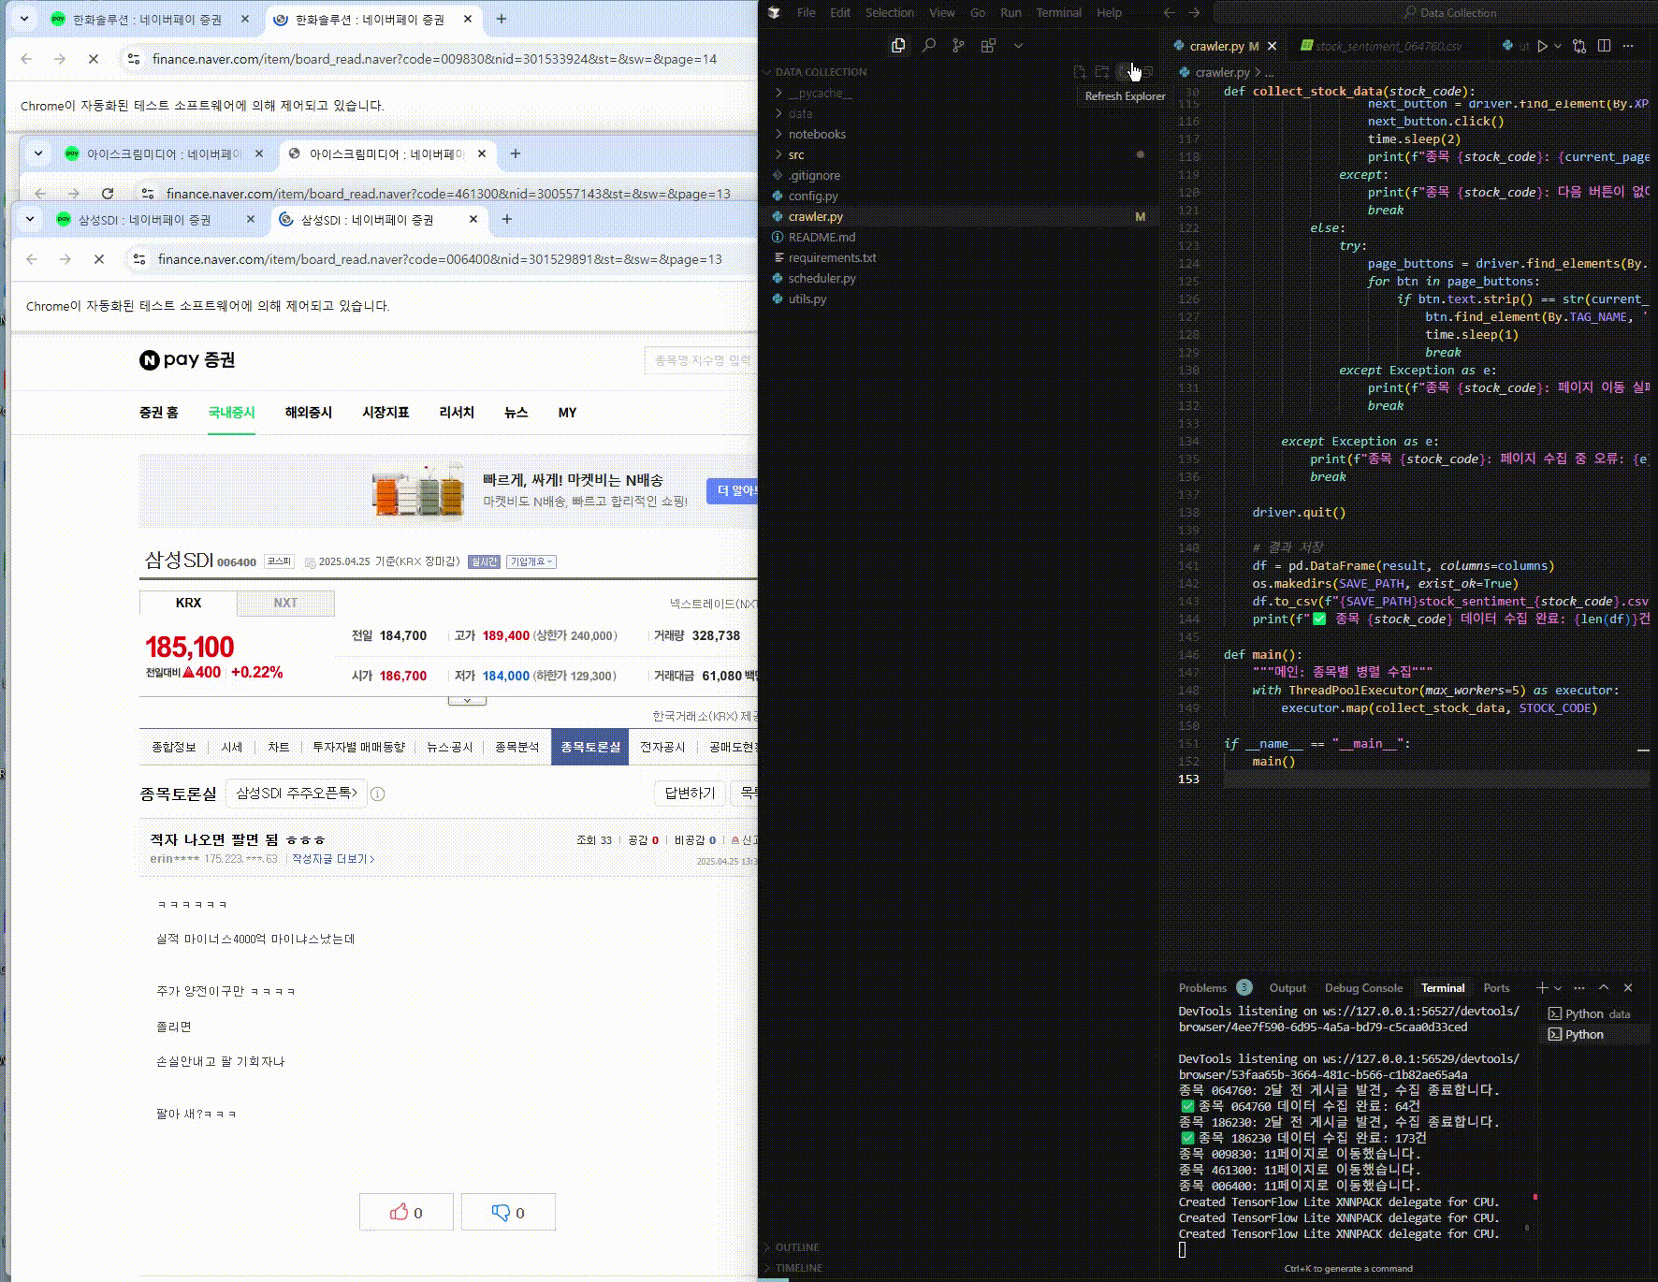Switch to the Ports panel tab
The image size is (1658, 1282).
pos(1496,987)
